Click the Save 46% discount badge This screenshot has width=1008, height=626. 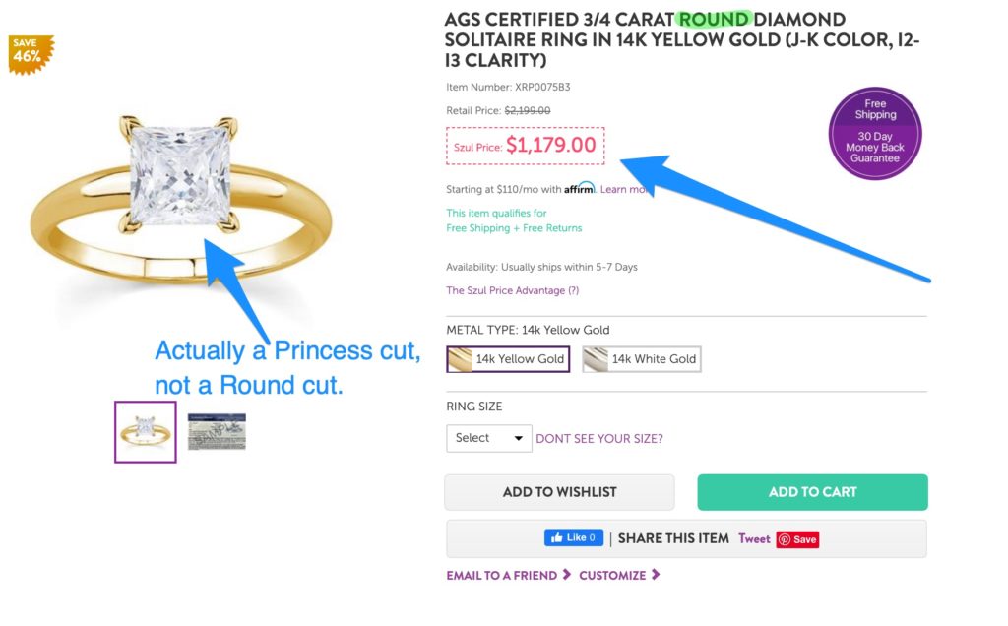[29, 54]
